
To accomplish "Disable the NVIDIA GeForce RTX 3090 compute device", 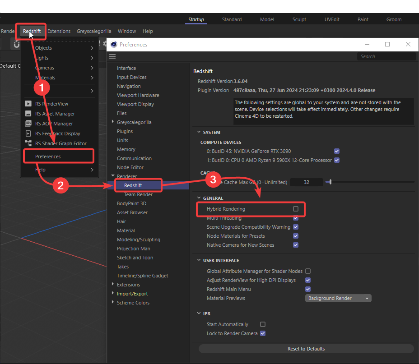I will (336, 151).
